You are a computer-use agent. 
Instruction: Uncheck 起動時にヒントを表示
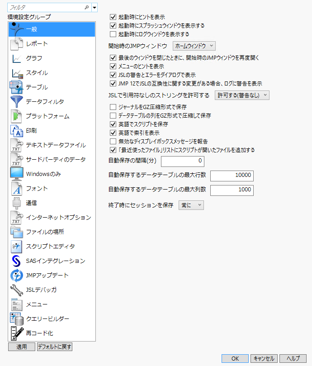point(113,17)
